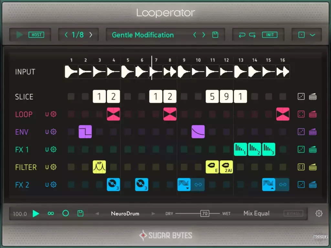Toggle FX 2 link on step 16
The width and height of the screenshot is (331, 248).
(283, 184)
